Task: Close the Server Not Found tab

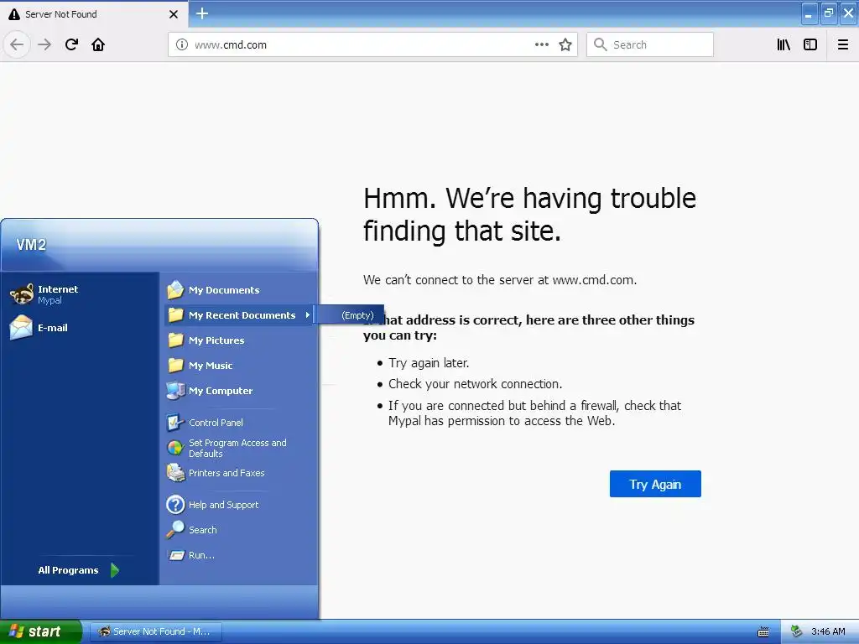Action: pos(174,14)
